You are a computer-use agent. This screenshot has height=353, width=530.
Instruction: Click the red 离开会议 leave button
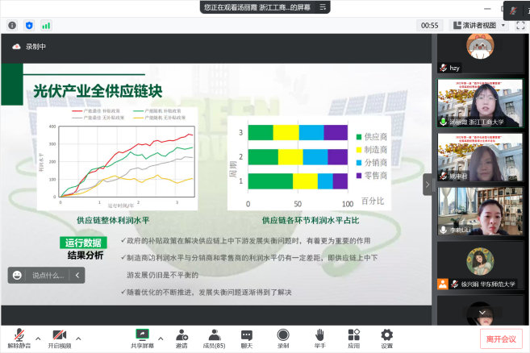click(x=503, y=338)
